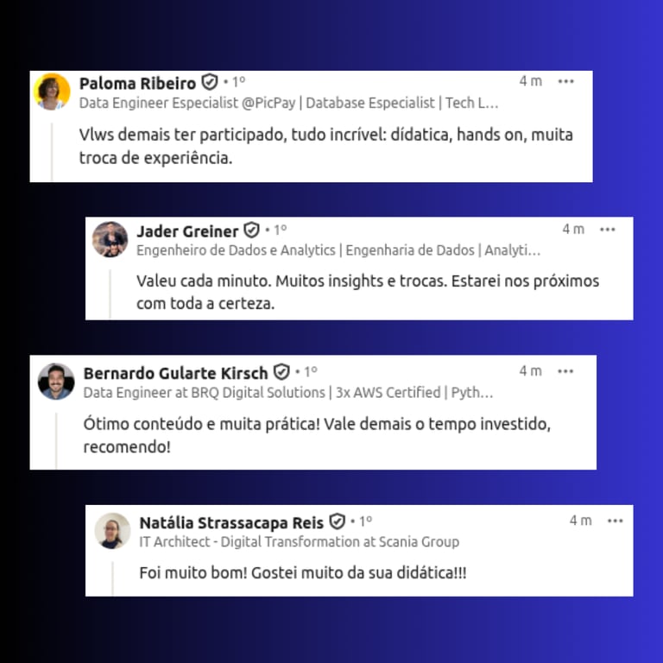Go to Natália Strassacapa Reis's profile name

pyautogui.click(x=231, y=522)
